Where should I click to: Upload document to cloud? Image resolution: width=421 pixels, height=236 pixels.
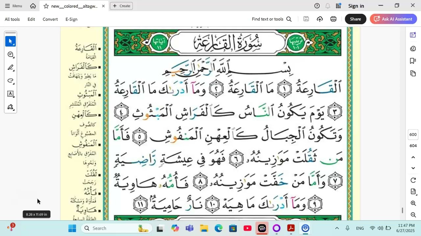[320, 19]
